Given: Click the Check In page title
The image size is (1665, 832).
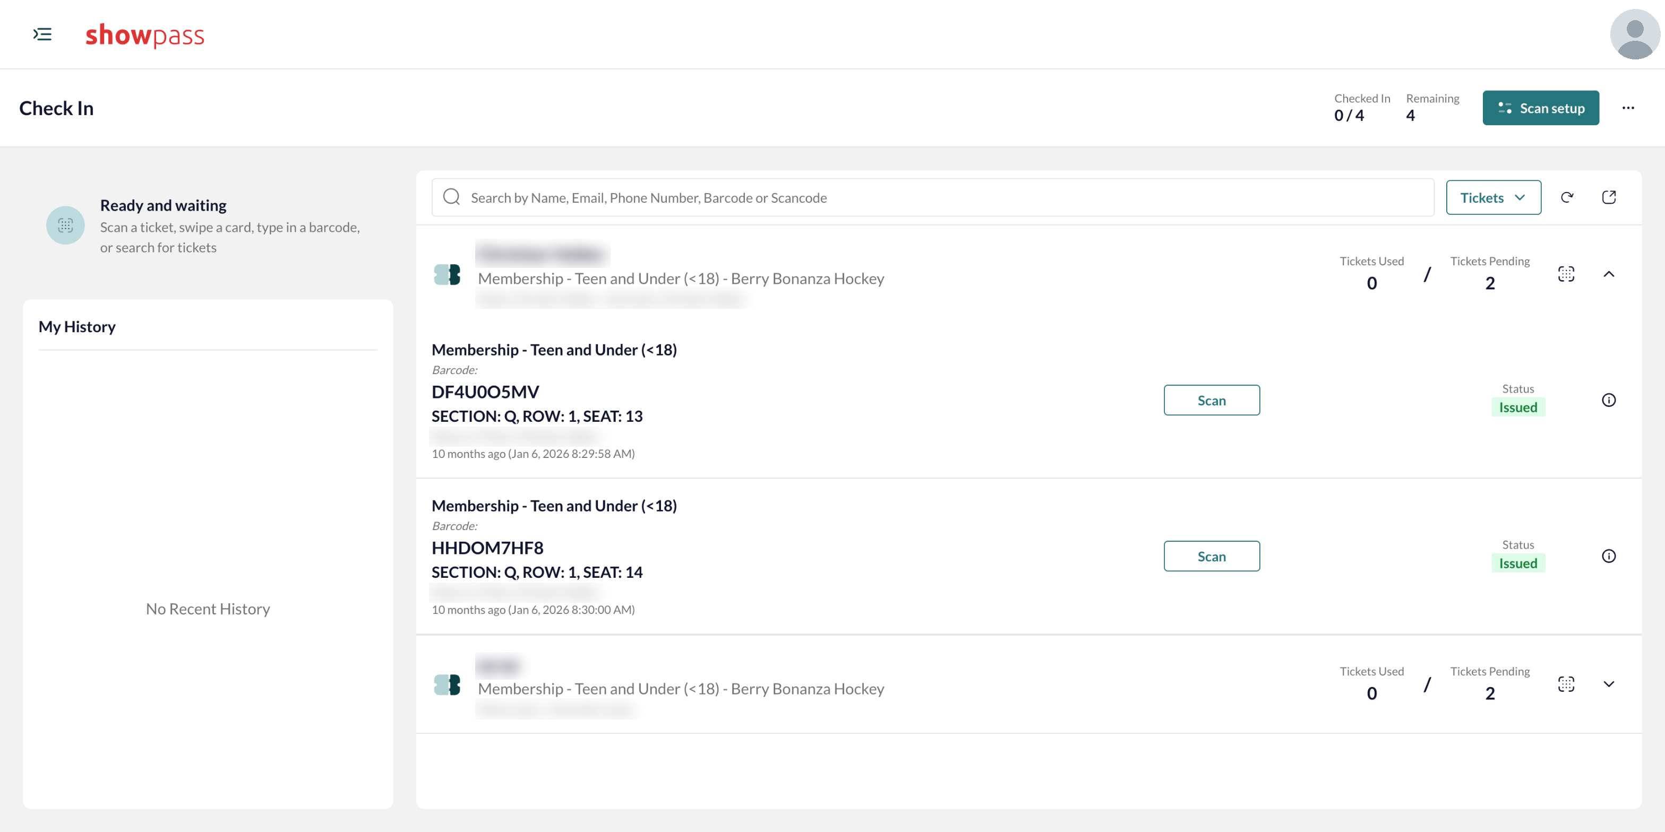Looking at the screenshot, I should (56, 108).
